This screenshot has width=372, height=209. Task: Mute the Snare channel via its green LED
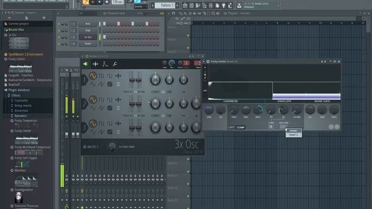(59, 44)
